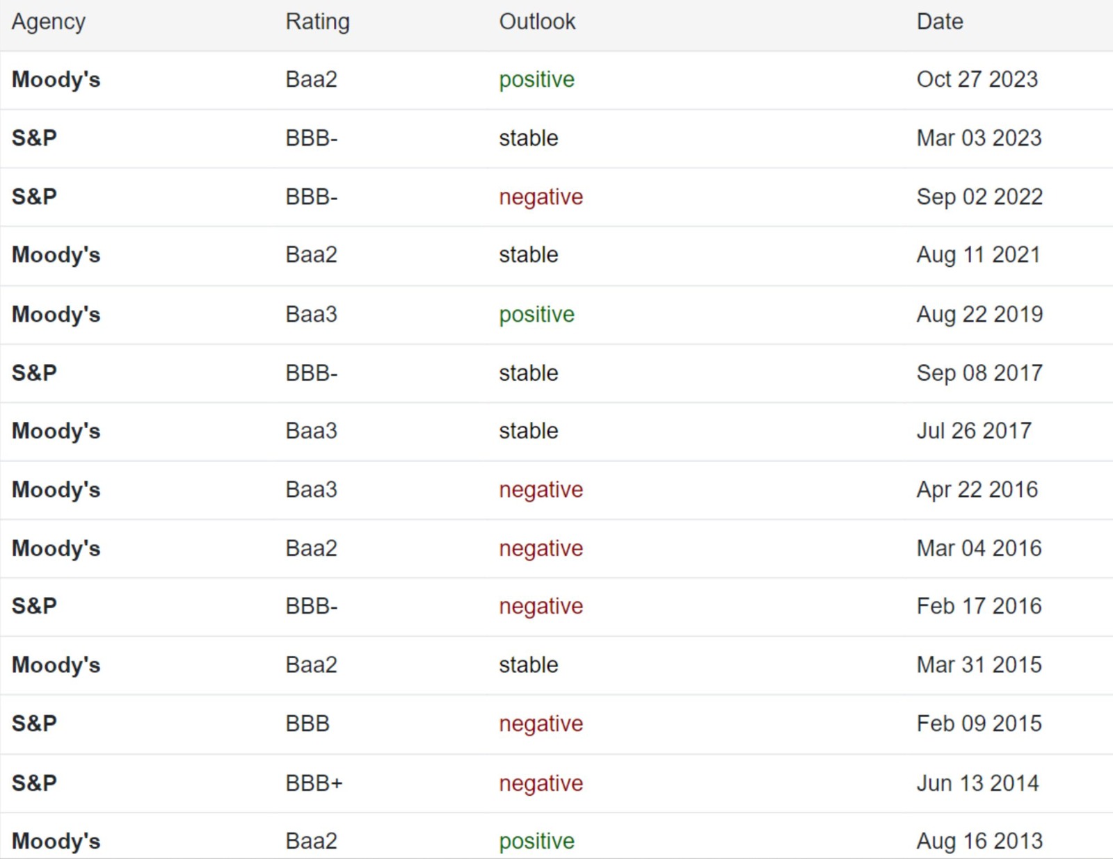Select Moody's in the Aug 11 2021 row
Image resolution: width=1113 pixels, height=859 pixels.
(56, 255)
